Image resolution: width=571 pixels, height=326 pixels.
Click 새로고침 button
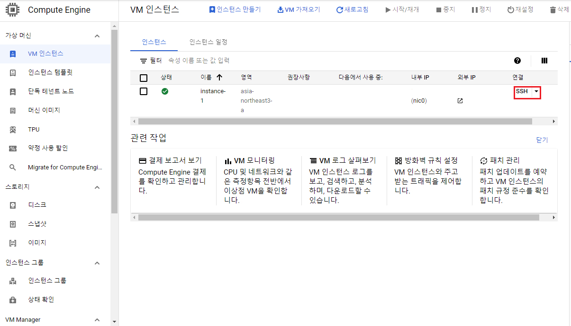pos(352,9)
